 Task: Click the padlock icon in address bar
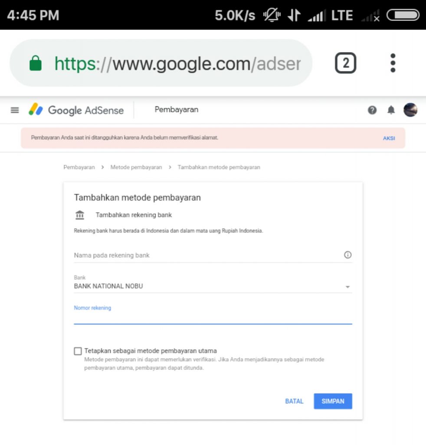pos(36,62)
